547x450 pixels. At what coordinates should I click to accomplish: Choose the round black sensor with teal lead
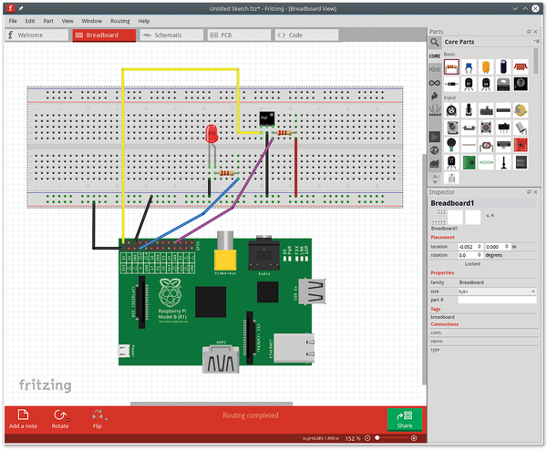pos(451,145)
